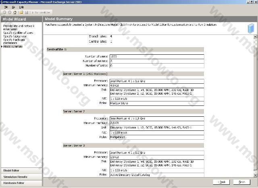Click the Number of SANs field
Image resolution: width=258 pixels, height=188 pixels.
tap(157, 66)
